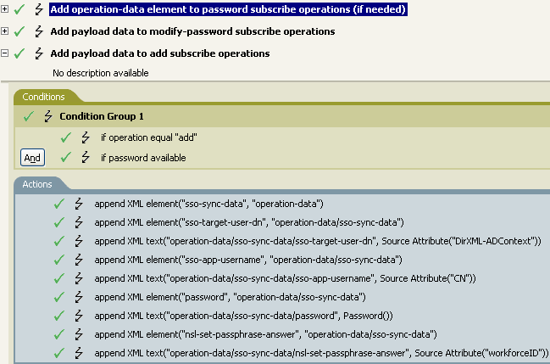
Task: Open action append XML text Password()
Action: click(243, 316)
